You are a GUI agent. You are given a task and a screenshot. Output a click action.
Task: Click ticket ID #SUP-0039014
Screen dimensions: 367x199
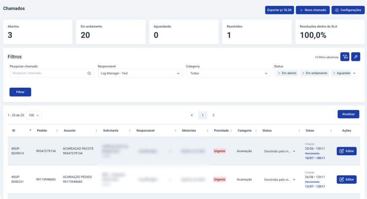[18, 151]
